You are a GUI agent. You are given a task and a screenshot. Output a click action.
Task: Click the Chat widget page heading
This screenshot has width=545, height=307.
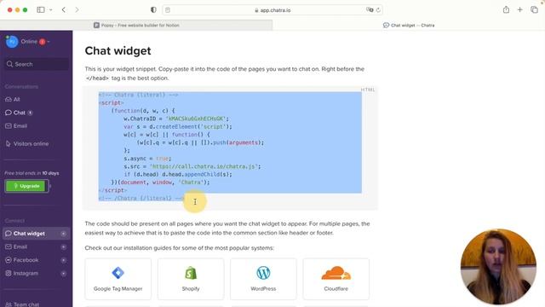pos(118,51)
